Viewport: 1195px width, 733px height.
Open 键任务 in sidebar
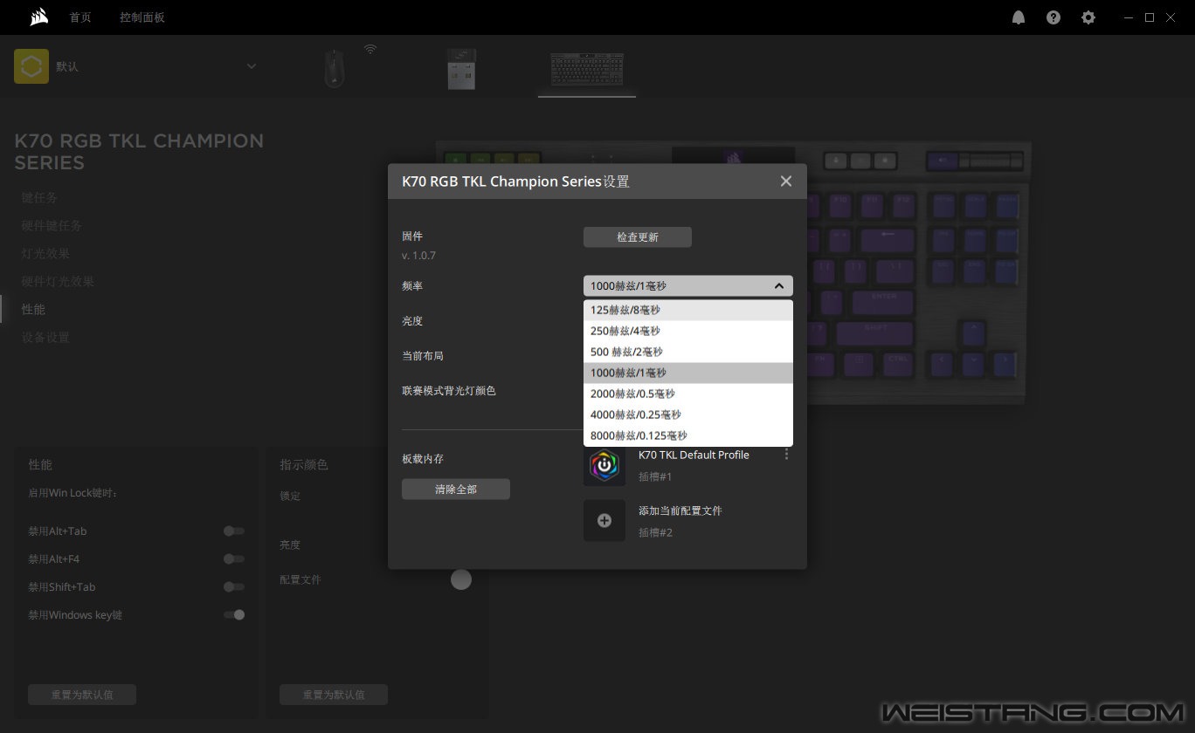pyautogui.click(x=39, y=198)
